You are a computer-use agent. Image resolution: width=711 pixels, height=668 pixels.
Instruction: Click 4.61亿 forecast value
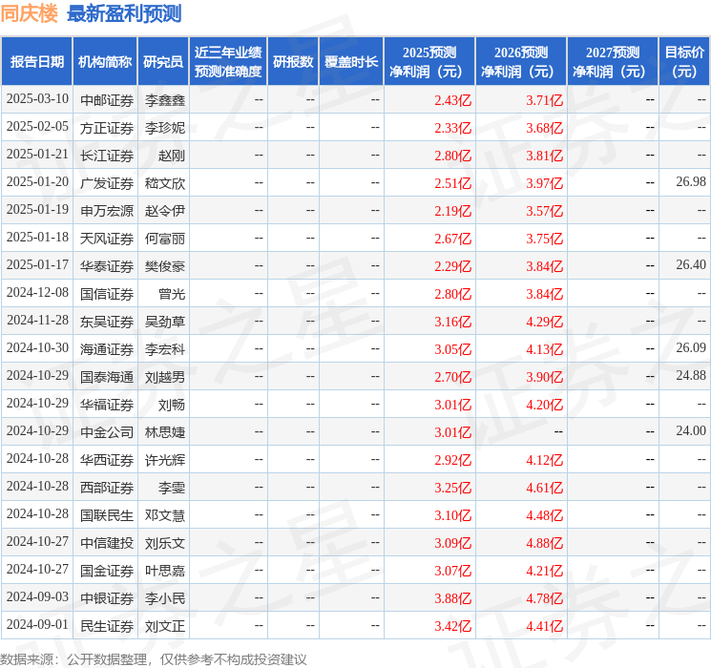545,488
